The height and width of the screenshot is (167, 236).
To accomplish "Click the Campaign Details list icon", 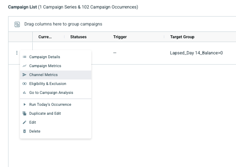I will [x=24, y=57].
